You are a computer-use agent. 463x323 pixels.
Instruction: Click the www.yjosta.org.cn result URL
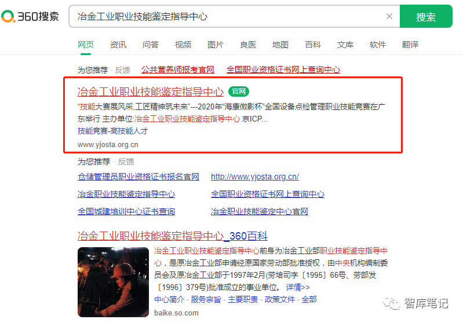[x=108, y=145]
